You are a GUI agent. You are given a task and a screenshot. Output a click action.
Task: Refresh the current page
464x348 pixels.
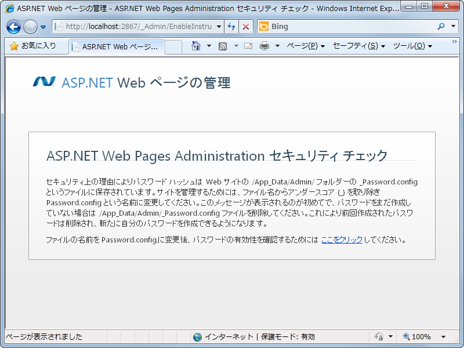point(231,27)
